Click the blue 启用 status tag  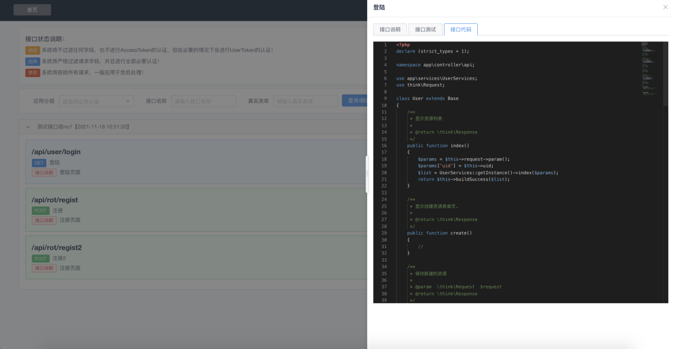click(32, 61)
